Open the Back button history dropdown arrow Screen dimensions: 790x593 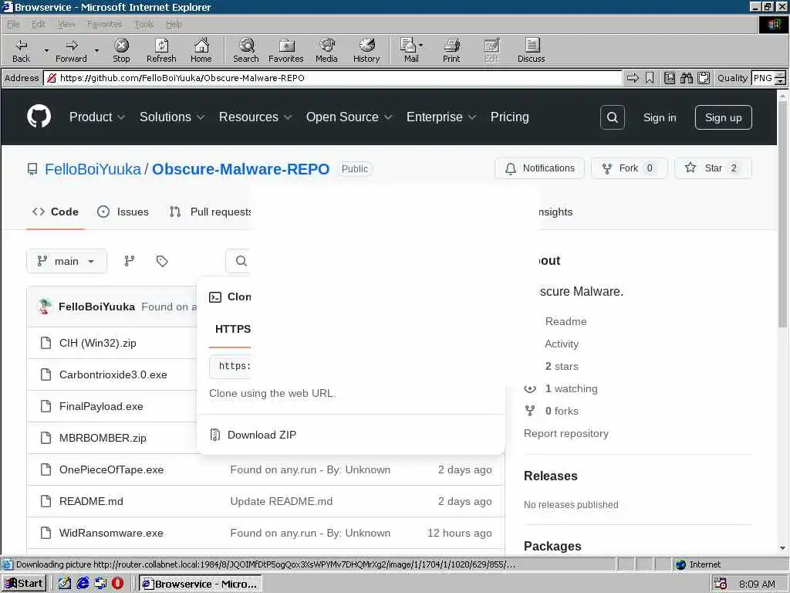point(46,50)
